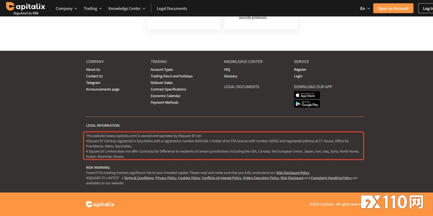Viewport: 433px width, 216px height.
Task: Click the Capitalix logo in the orange footer
Action: (x=100, y=204)
